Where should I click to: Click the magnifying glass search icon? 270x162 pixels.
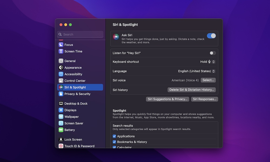[x=60, y=35]
